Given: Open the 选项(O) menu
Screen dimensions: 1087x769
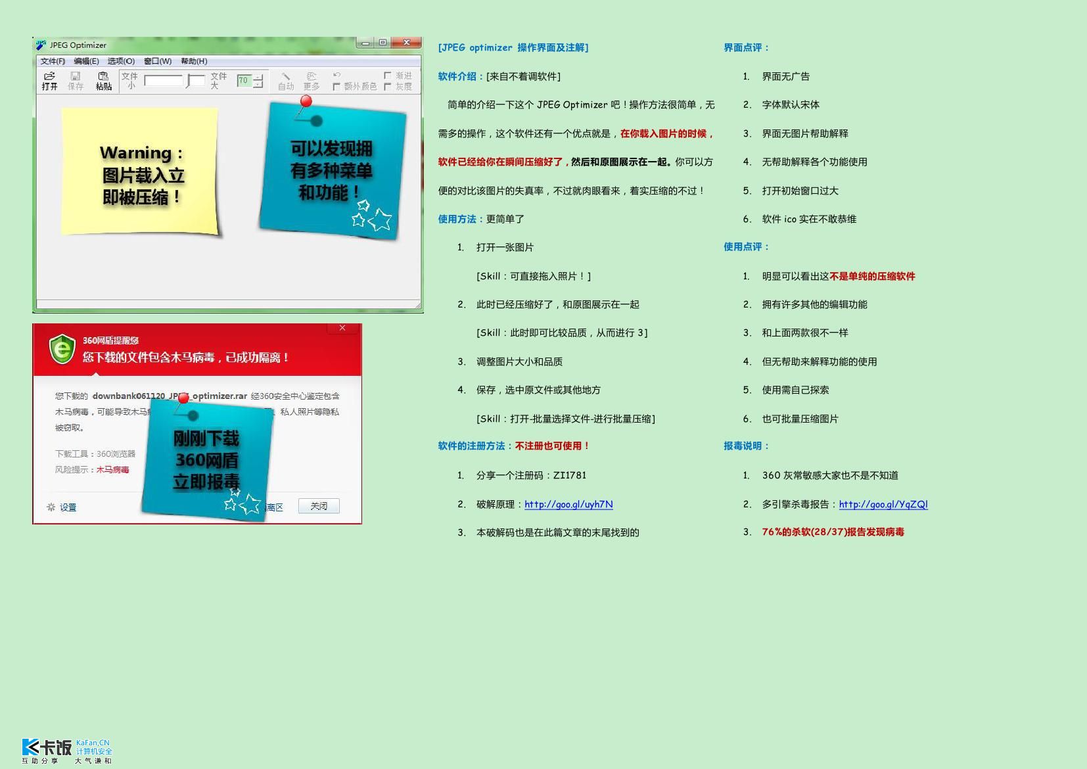Looking at the screenshot, I should (x=121, y=61).
